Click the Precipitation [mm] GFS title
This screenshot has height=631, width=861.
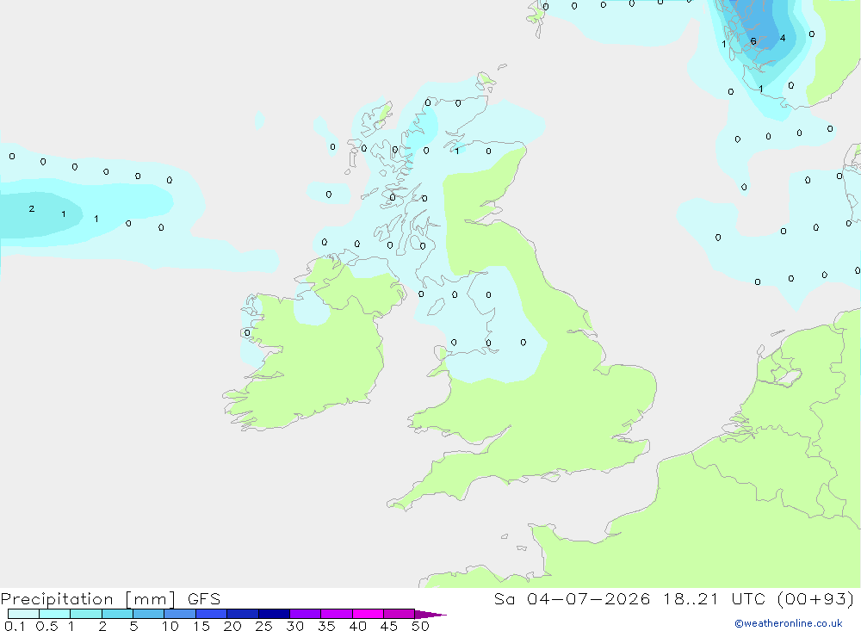[110, 598]
